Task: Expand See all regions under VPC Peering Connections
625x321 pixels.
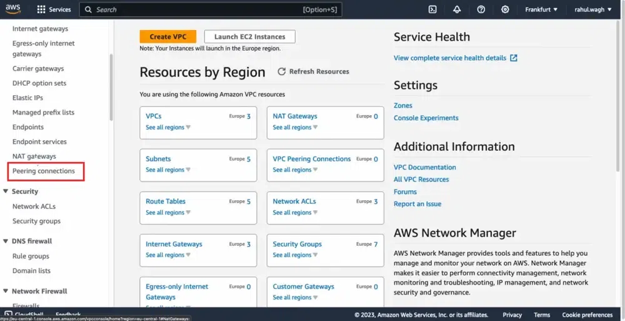Action: [295, 170]
